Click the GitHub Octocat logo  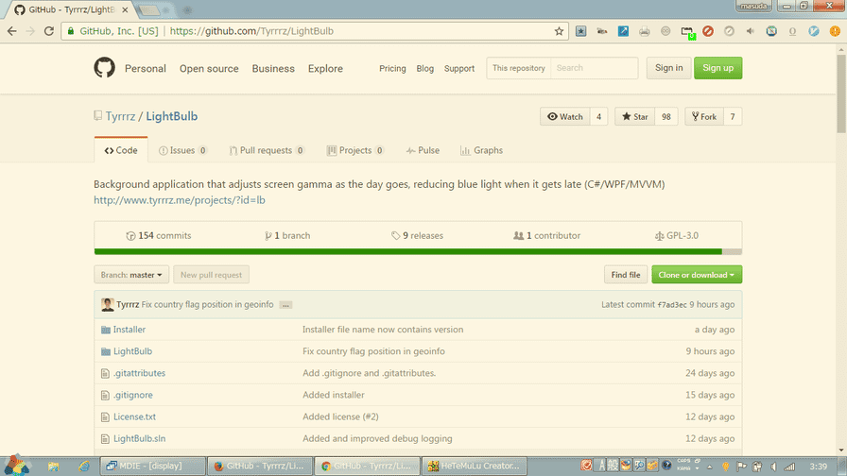point(104,68)
